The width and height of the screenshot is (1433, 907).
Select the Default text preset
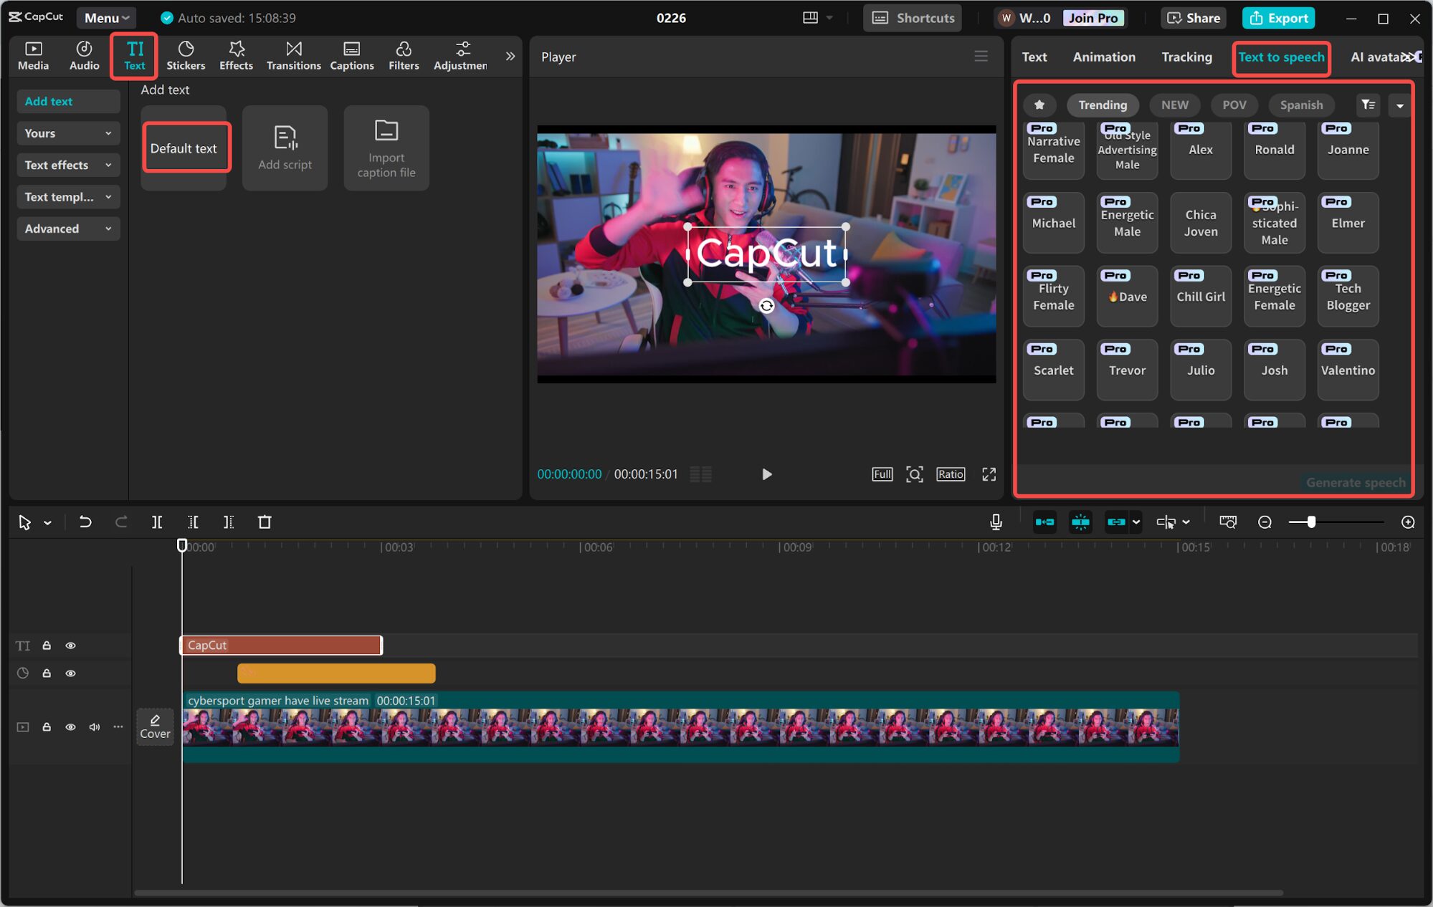184,148
